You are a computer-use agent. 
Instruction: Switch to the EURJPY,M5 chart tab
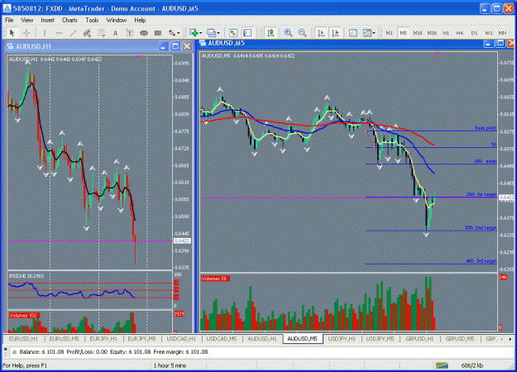(x=141, y=339)
